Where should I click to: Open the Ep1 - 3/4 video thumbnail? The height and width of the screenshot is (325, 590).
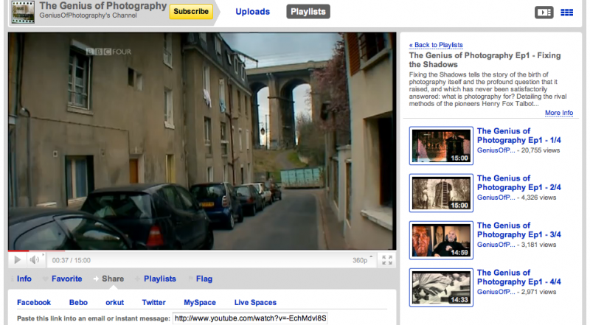pyautogui.click(x=441, y=240)
